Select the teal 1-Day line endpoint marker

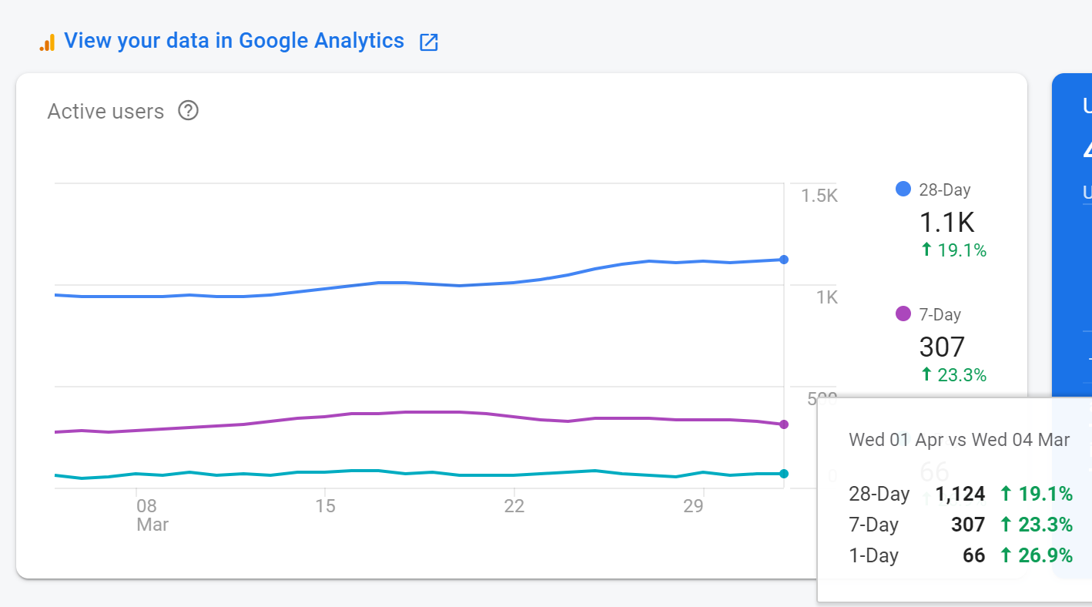(x=784, y=474)
